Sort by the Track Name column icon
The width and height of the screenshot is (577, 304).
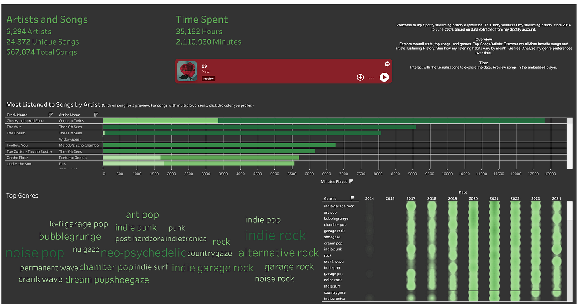51,115
